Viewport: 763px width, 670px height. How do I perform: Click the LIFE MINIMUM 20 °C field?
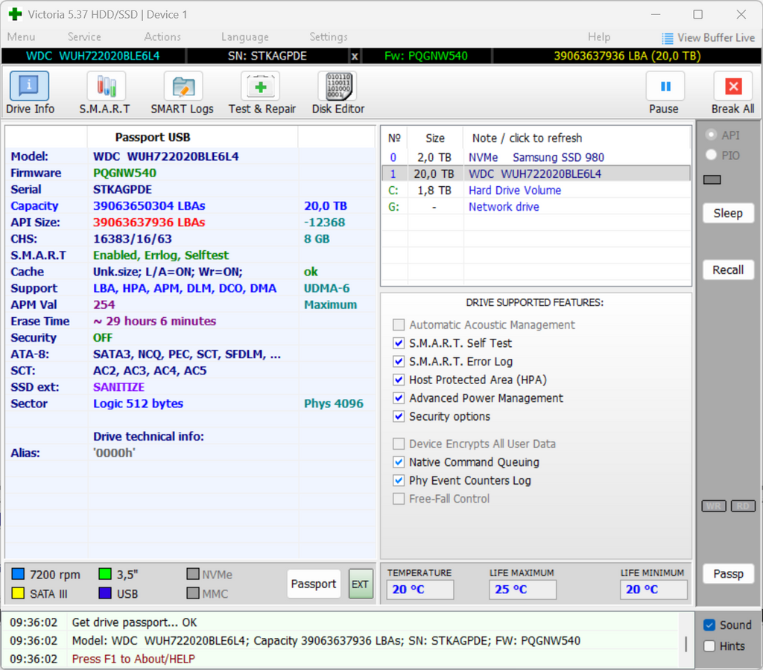click(x=653, y=590)
